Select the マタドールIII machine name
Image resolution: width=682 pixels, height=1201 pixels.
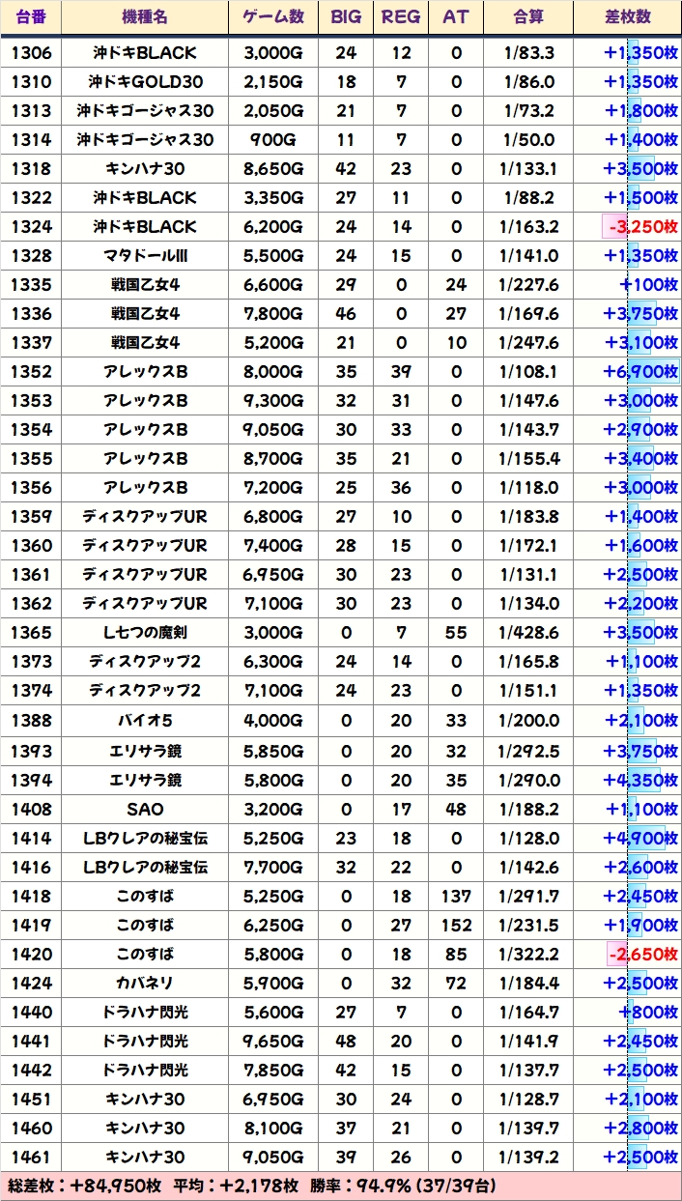[x=144, y=256]
